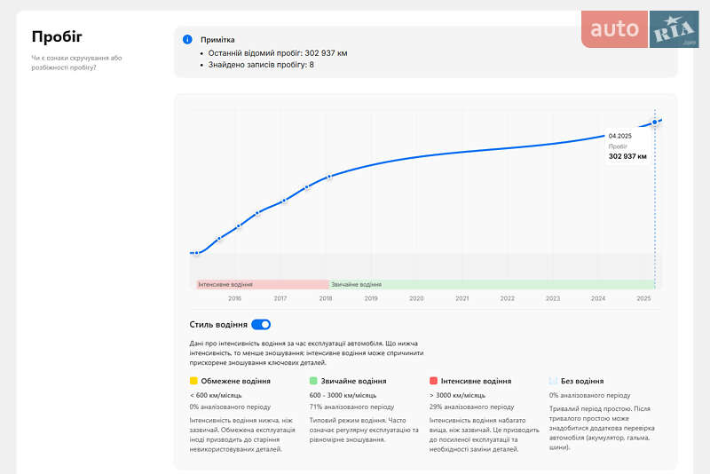Click the light-blue square next to Без водіння
710x474 pixels.
coord(553,380)
